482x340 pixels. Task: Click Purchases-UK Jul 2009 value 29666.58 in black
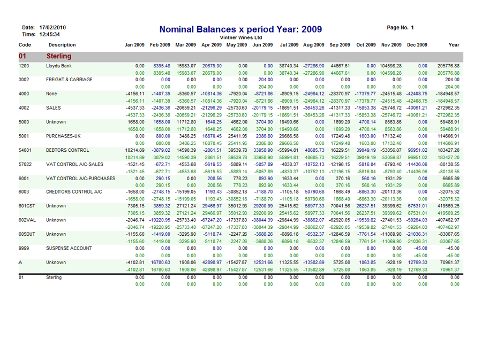pyautogui.click(x=289, y=136)
